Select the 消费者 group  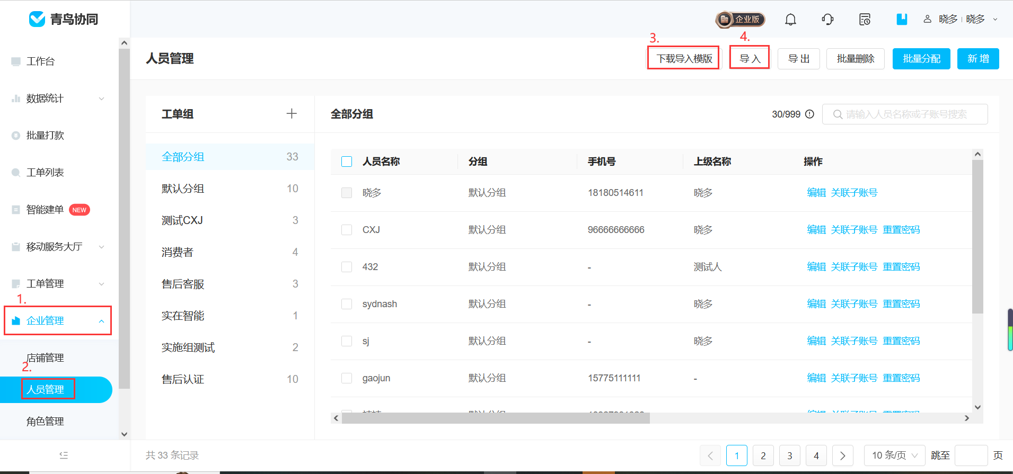[x=230, y=252]
